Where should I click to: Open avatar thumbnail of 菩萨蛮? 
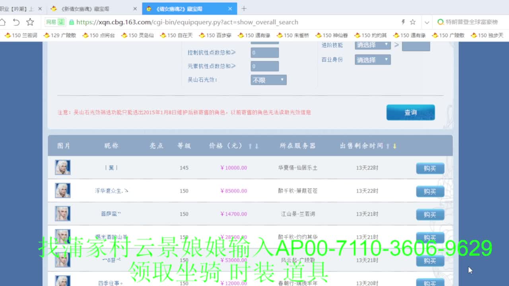click(x=63, y=214)
